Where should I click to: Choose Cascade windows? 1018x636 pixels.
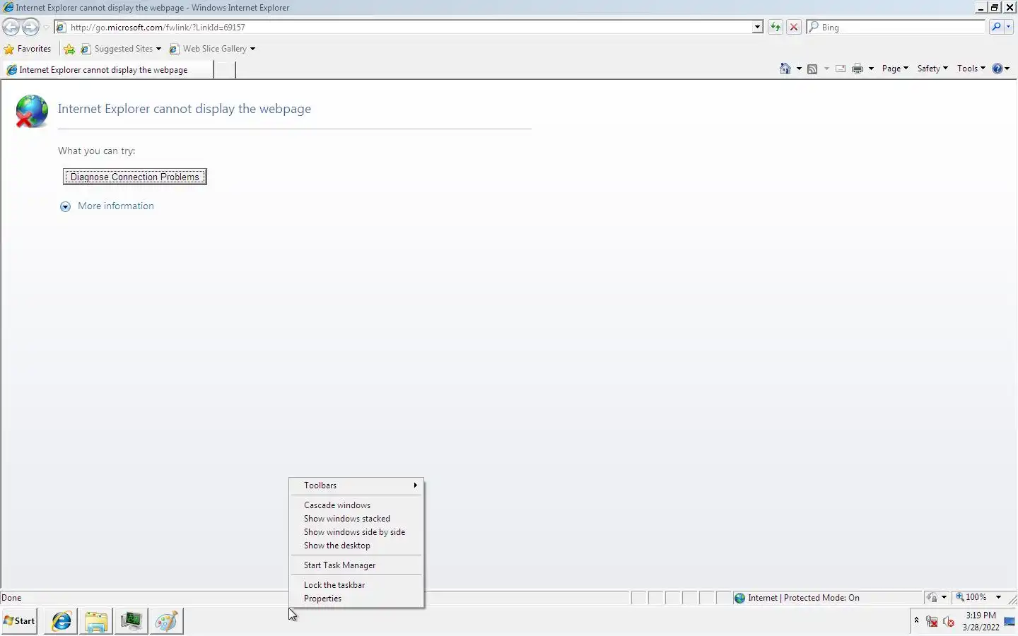tap(357, 505)
